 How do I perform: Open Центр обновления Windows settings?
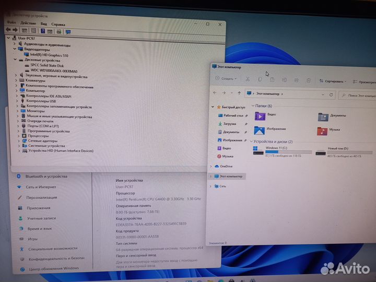point(50,268)
